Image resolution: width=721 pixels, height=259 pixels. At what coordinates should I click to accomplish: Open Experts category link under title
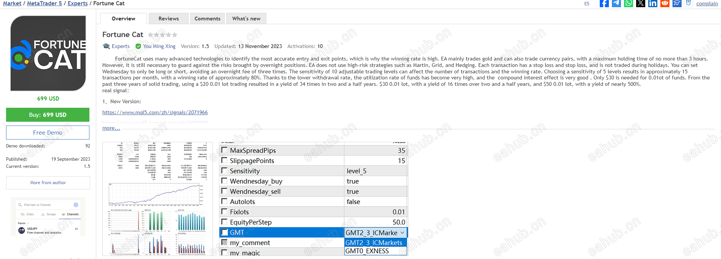[120, 46]
